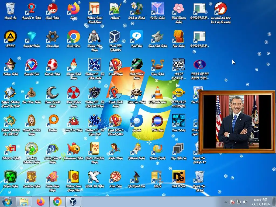Open Action Center flag tray icon

tap(232, 202)
